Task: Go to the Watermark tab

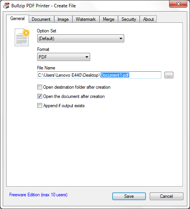Action: 86,19
